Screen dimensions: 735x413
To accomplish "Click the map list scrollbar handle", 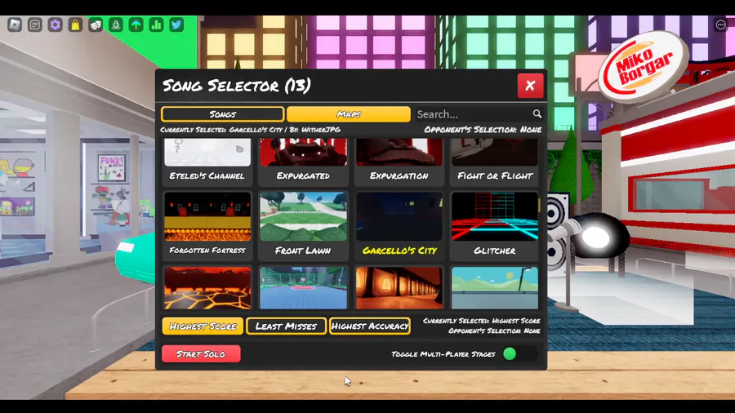I will point(540,205).
